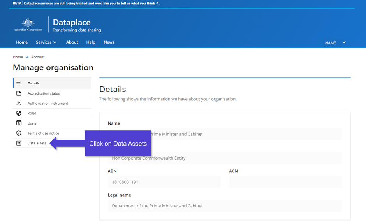Click the Terms of use notice shield icon
This screenshot has height=223, width=366.
pyautogui.click(x=19, y=133)
